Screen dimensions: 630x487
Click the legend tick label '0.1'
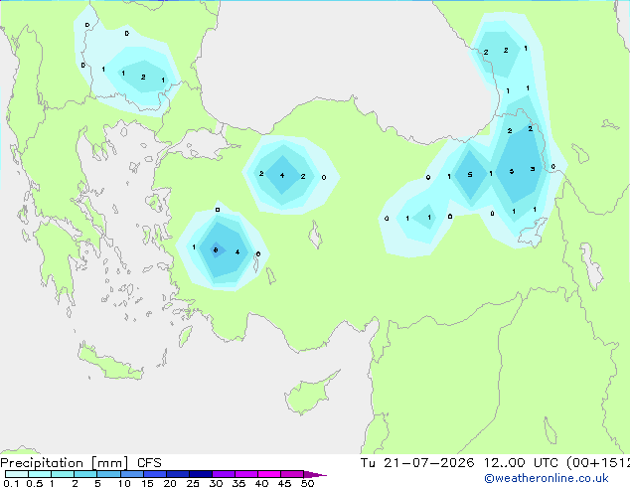click(x=11, y=483)
